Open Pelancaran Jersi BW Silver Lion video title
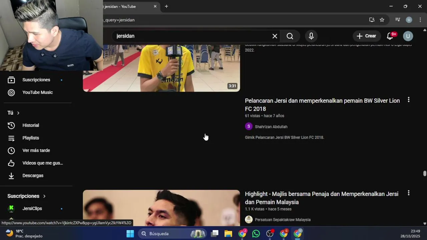The width and height of the screenshot is (427, 240). 322,105
